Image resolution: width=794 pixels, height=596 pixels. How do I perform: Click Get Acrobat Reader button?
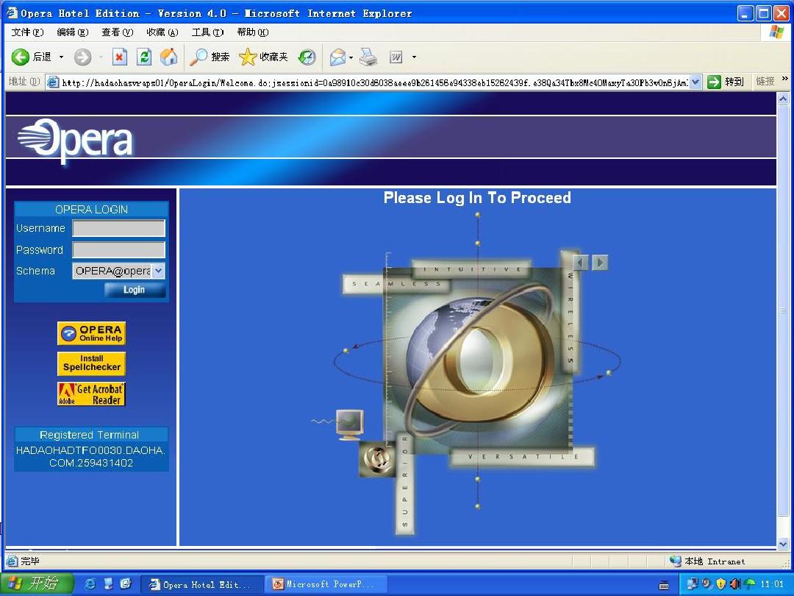pyautogui.click(x=92, y=394)
